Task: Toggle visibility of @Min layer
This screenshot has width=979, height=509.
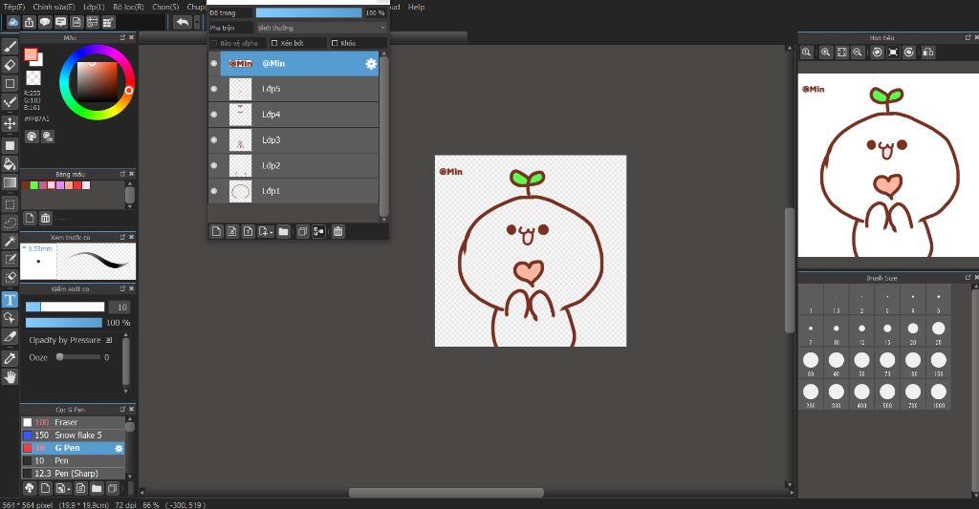Action: pos(214,64)
